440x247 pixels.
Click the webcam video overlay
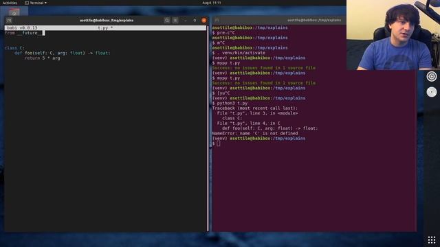393,35
